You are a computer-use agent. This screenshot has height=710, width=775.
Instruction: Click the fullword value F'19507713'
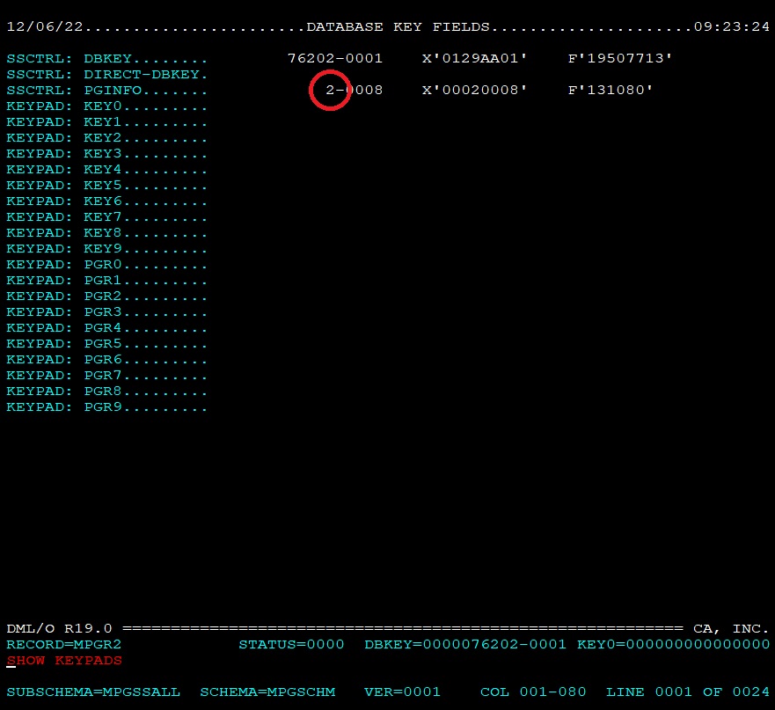[x=620, y=59]
